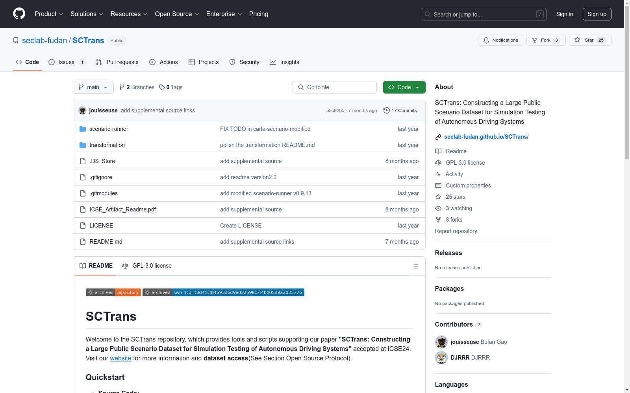Switch to the Issues tab
Viewport: 630px width, 393px height.
click(x=67, y=62)
